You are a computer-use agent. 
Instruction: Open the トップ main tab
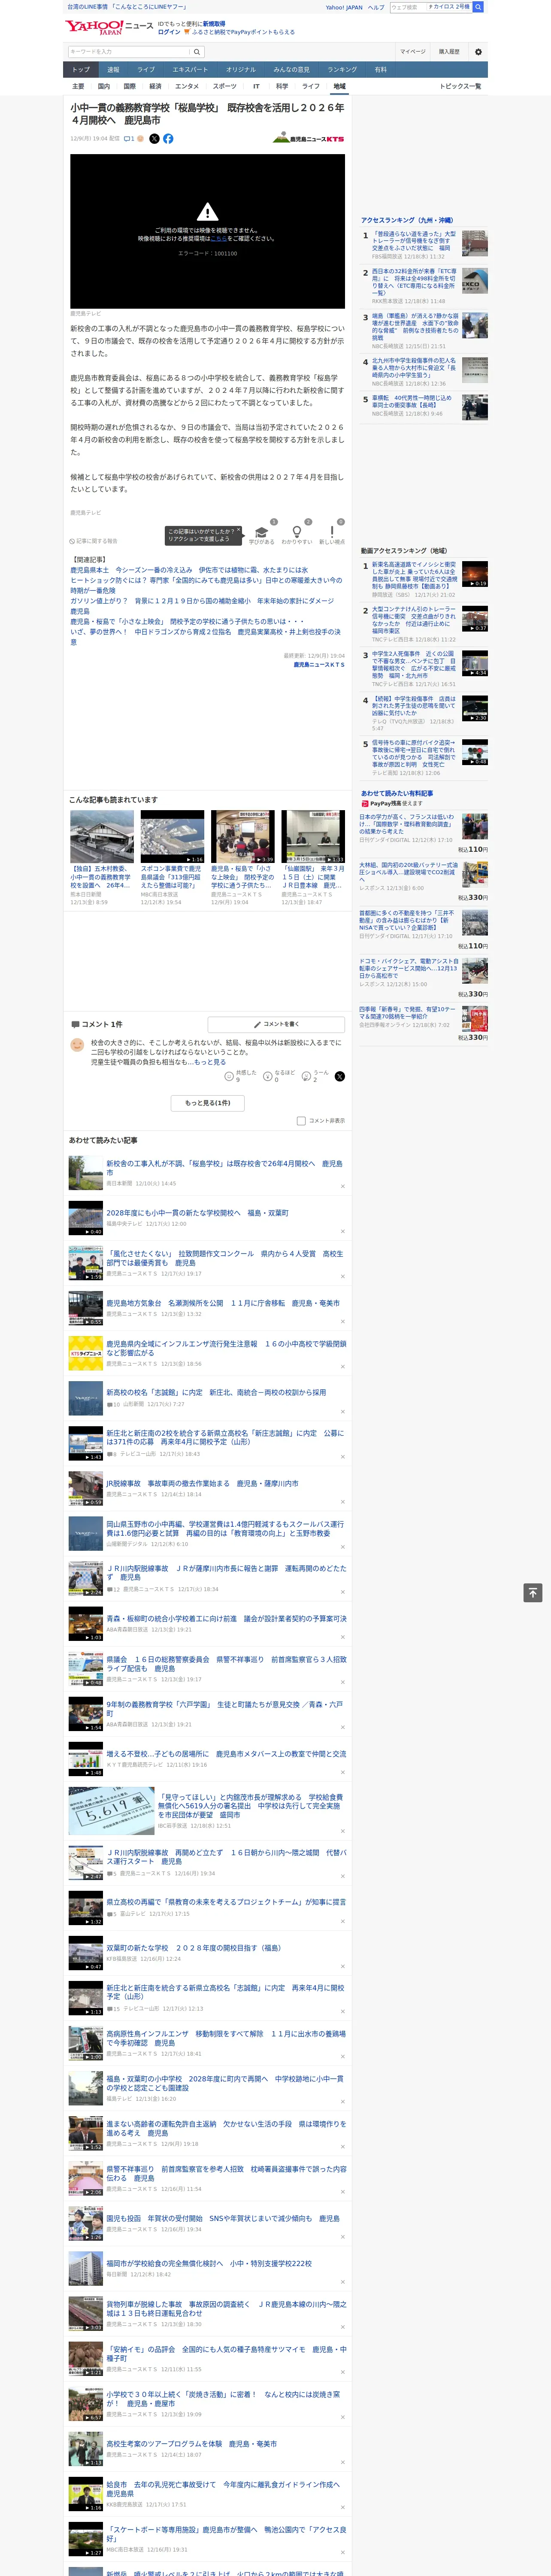(x=81, y=70)
